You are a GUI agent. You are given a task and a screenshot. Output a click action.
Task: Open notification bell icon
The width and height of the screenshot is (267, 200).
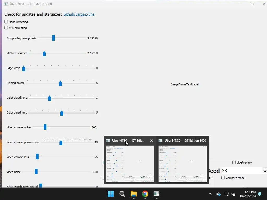[x=260, y=194]
